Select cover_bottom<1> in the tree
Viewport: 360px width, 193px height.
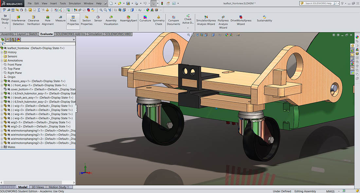click(43, 90)
